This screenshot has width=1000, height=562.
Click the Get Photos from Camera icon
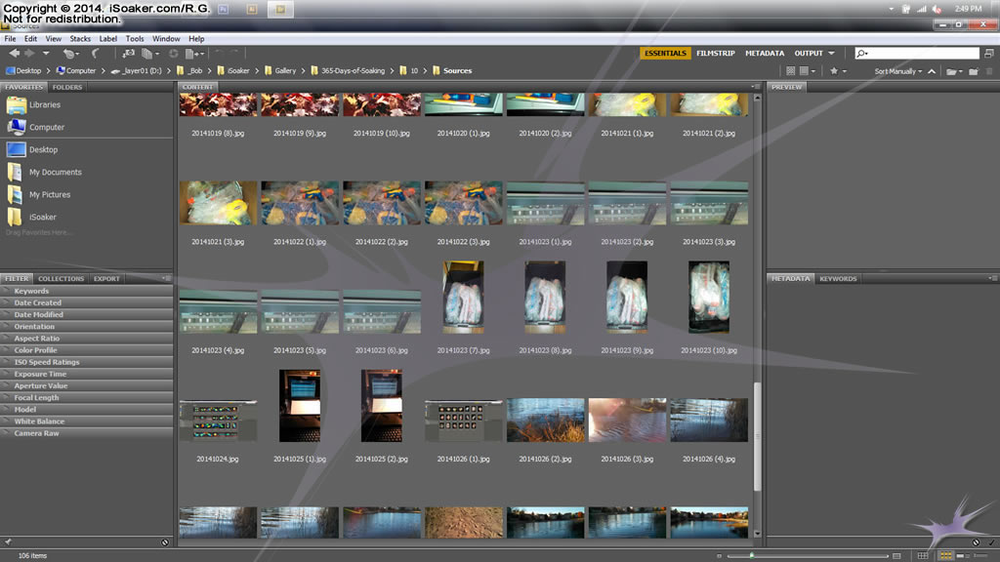click(x=128, y=54)
